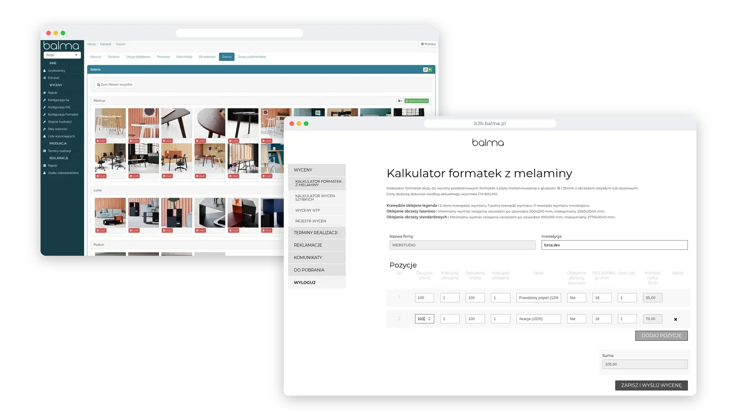This screenshot has width=737, height=414.
Task: Click the Lista wyceniających person icon
Action: coord(45,136)
